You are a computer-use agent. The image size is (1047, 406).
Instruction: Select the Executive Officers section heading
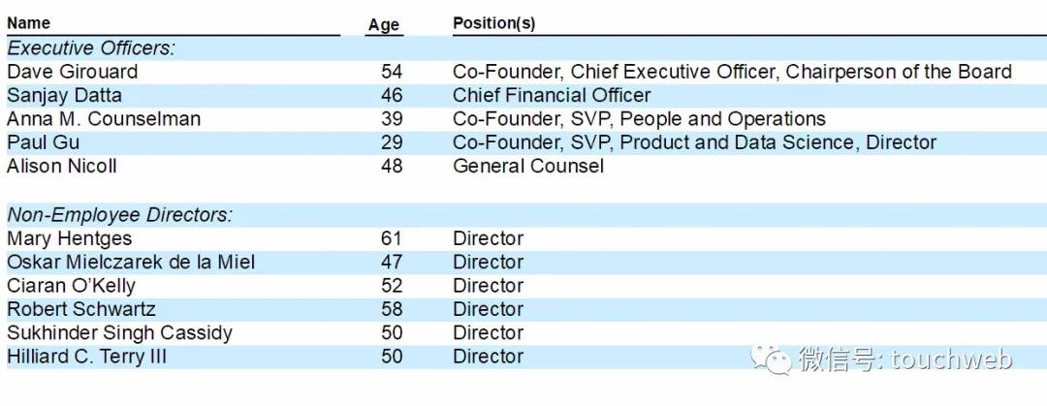click(x=91, y=48)
